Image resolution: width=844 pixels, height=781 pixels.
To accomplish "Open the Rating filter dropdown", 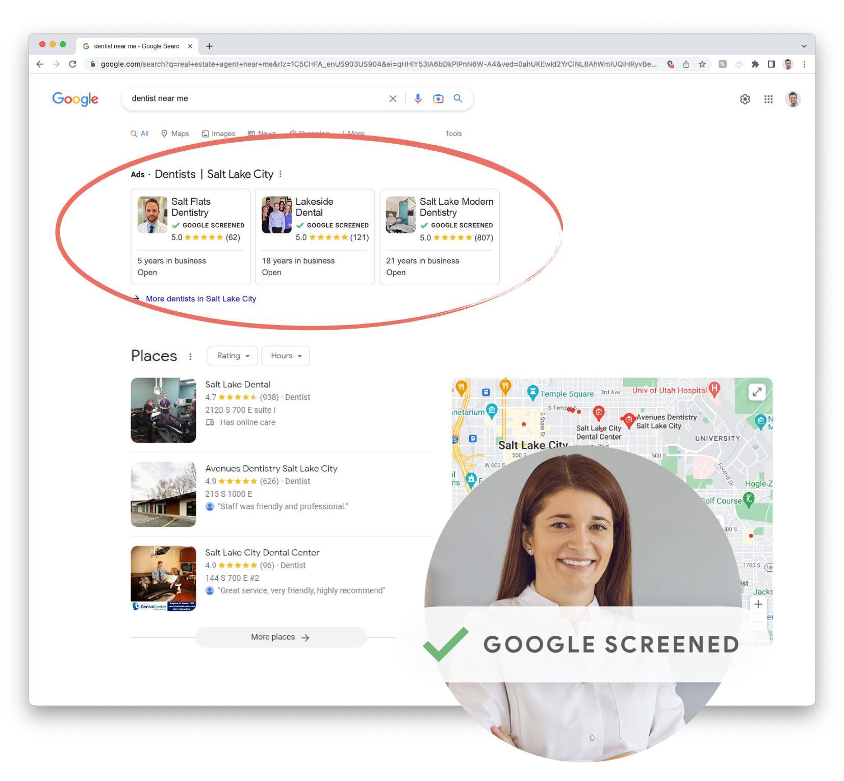I will coord(232,356).
